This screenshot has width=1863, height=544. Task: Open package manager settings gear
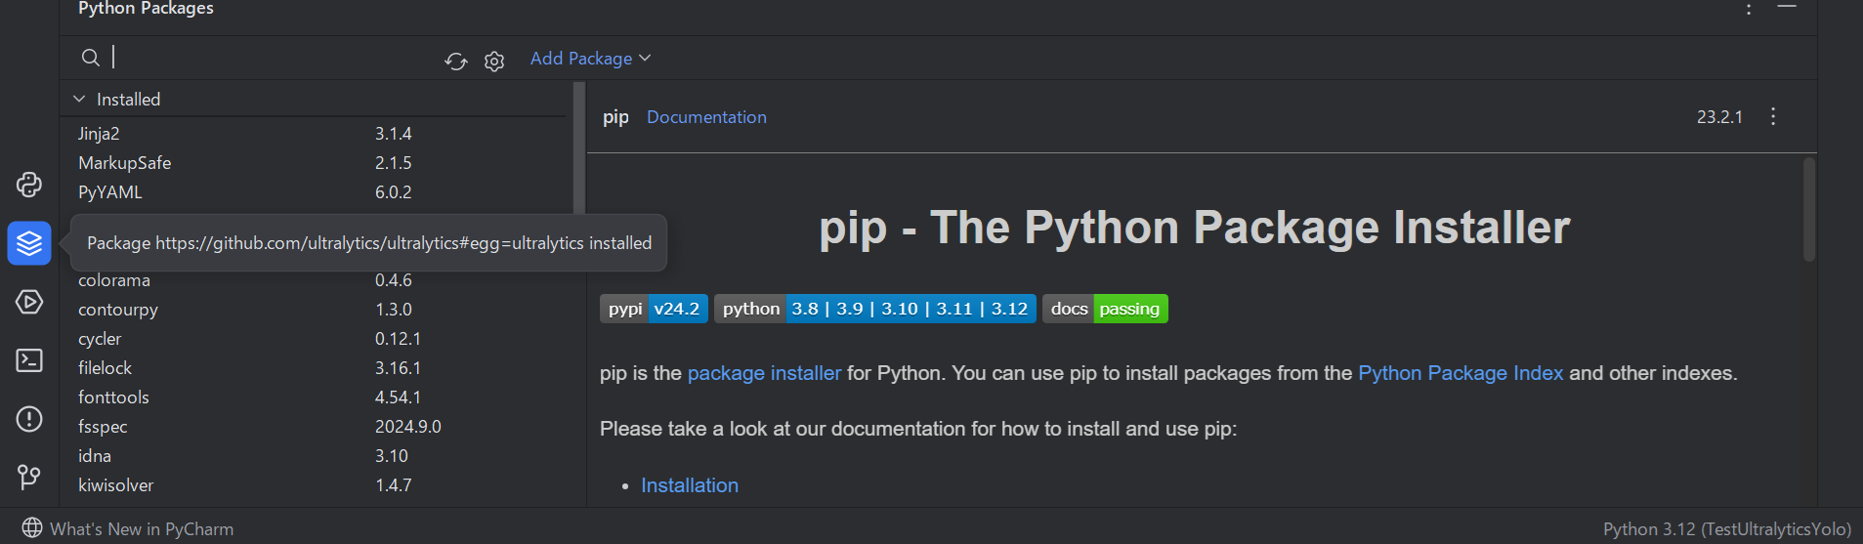(494, 62)
